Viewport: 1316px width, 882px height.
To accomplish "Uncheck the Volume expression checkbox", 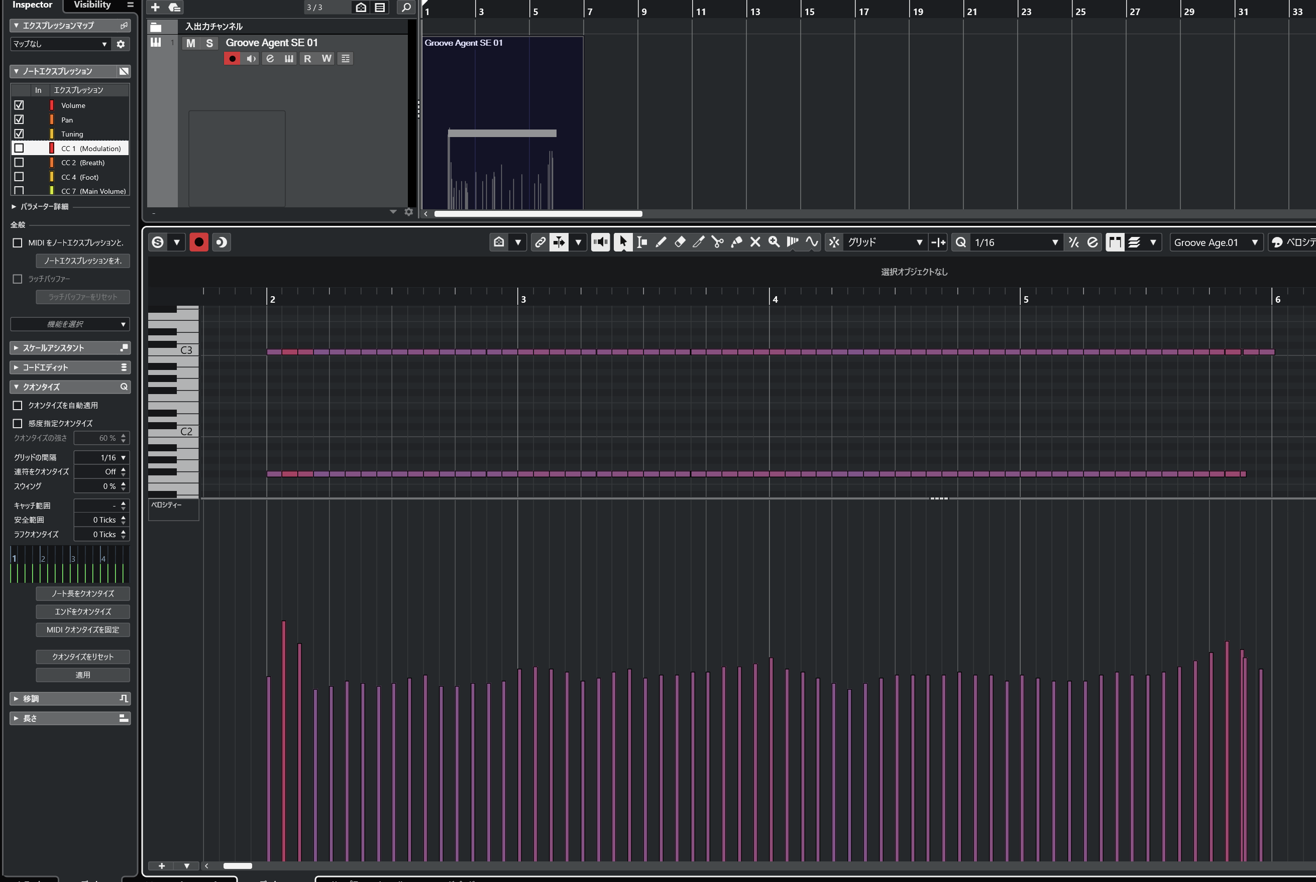I will point(19,105).
